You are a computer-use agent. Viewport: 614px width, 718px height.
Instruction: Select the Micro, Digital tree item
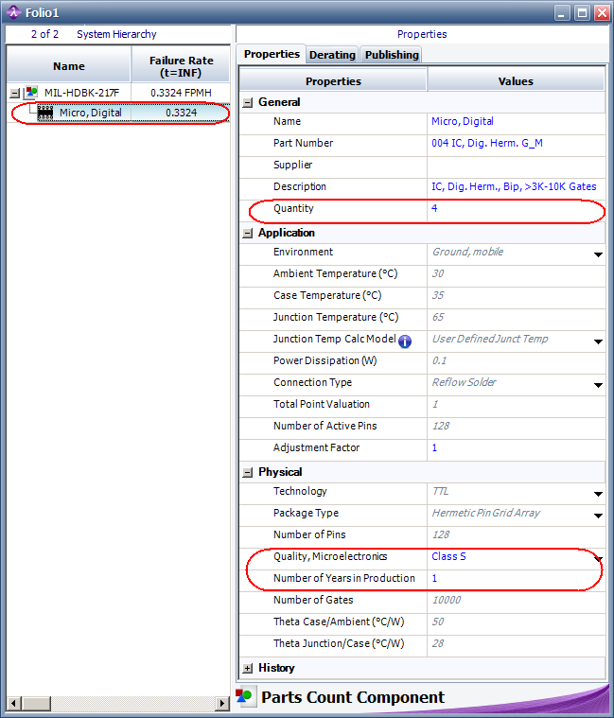90,114
